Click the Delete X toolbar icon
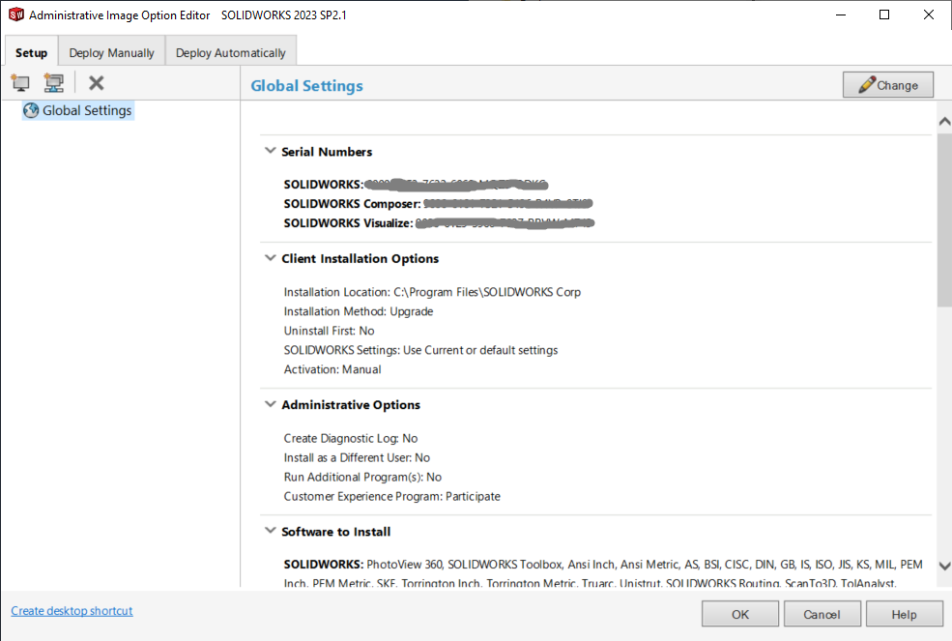The image size is (952, 641). pos(97,83)
